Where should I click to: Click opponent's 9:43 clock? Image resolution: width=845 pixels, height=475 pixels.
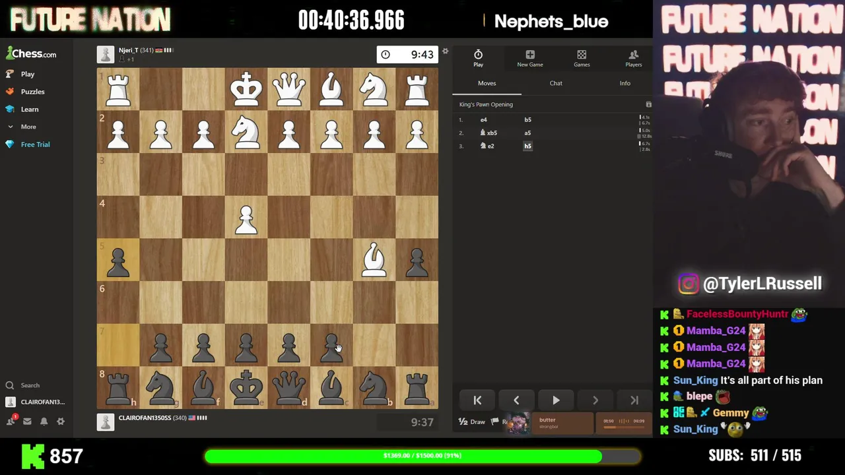coord(407,55)
